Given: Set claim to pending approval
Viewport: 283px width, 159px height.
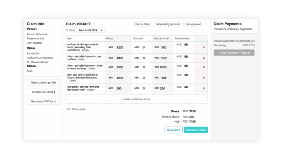Looking at the screenshot, I should tap(168, 24).
